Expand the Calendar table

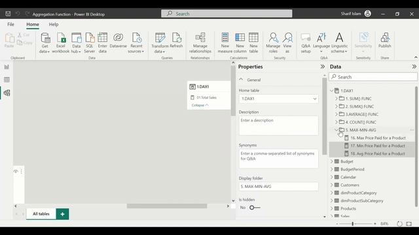click(332, 177)
